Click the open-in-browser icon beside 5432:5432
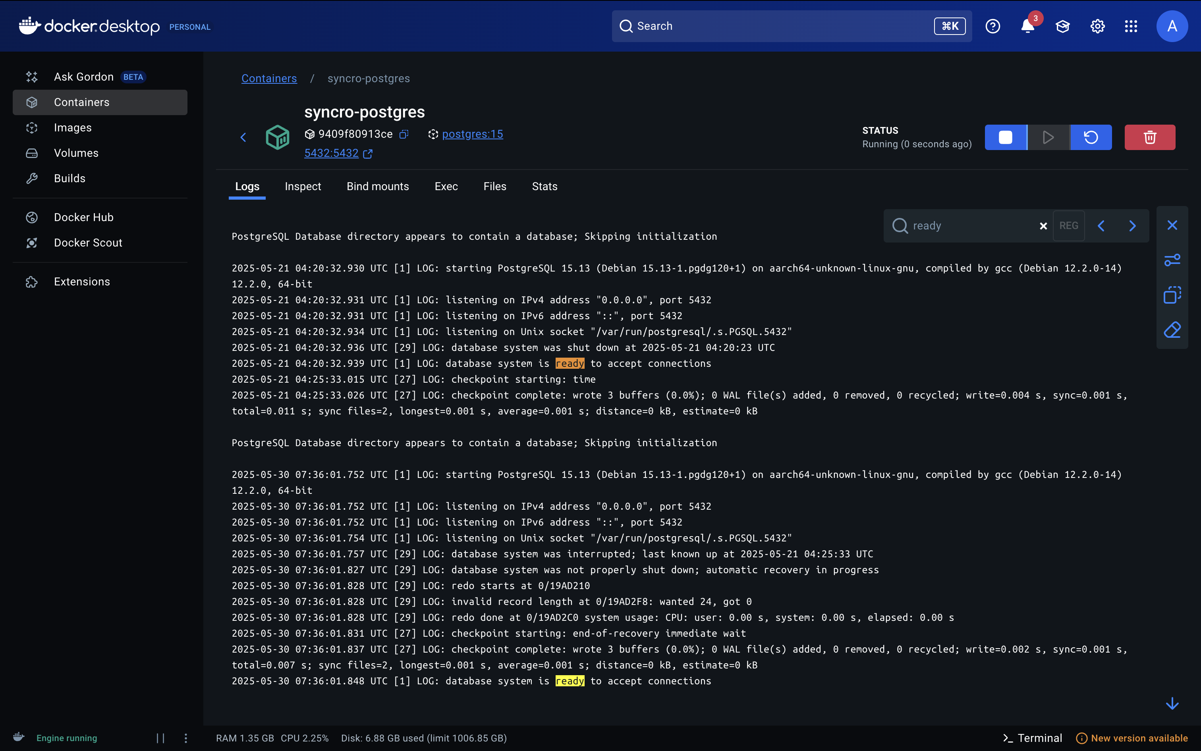This screenshot has height=751, width=1201. click(368, 154)
